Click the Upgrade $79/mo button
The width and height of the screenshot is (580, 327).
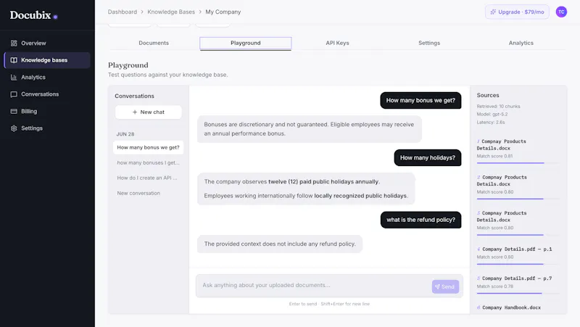tap(517, 12)
